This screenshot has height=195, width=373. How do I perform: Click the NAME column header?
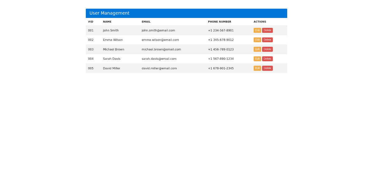[x=107, y=22]
